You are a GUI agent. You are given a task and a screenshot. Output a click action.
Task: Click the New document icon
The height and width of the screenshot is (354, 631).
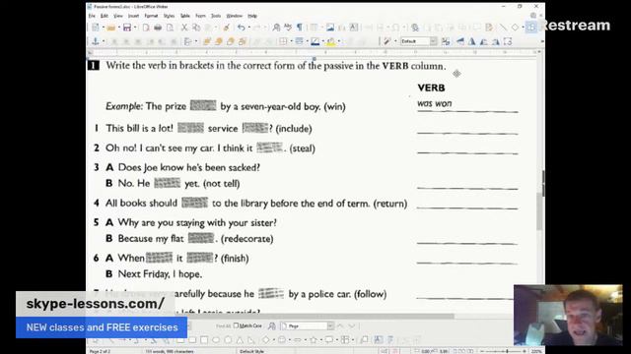96,28
